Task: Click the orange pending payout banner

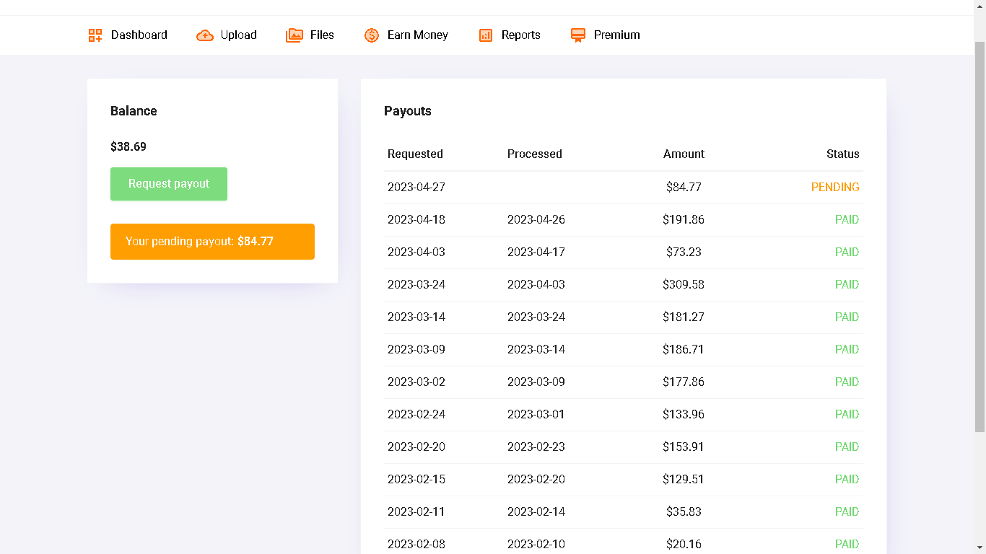Action: pos(212,242)
